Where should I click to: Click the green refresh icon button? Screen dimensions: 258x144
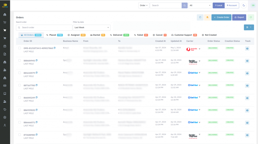pos(251,17)
